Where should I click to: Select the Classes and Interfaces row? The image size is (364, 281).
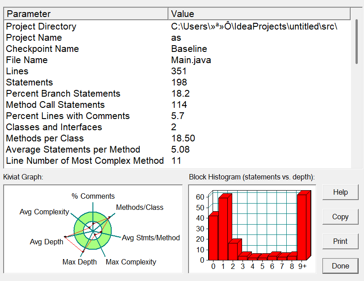coord(177,127)
